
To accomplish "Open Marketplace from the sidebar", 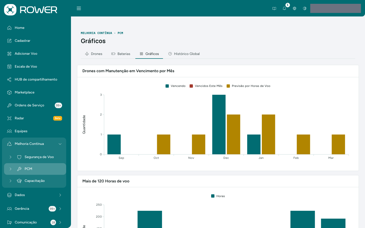I will (25, 92).
